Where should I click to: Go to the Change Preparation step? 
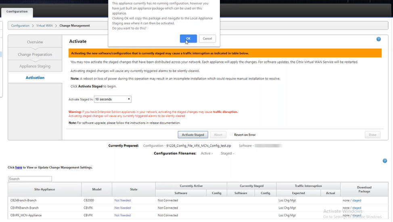tap(35, 54)
